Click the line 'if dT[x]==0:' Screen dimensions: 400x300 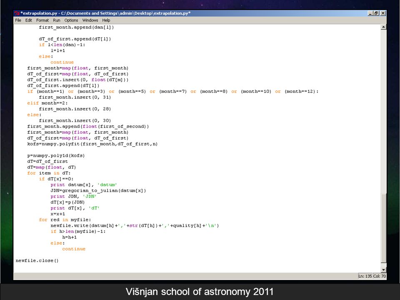click(x=56, y=179)
